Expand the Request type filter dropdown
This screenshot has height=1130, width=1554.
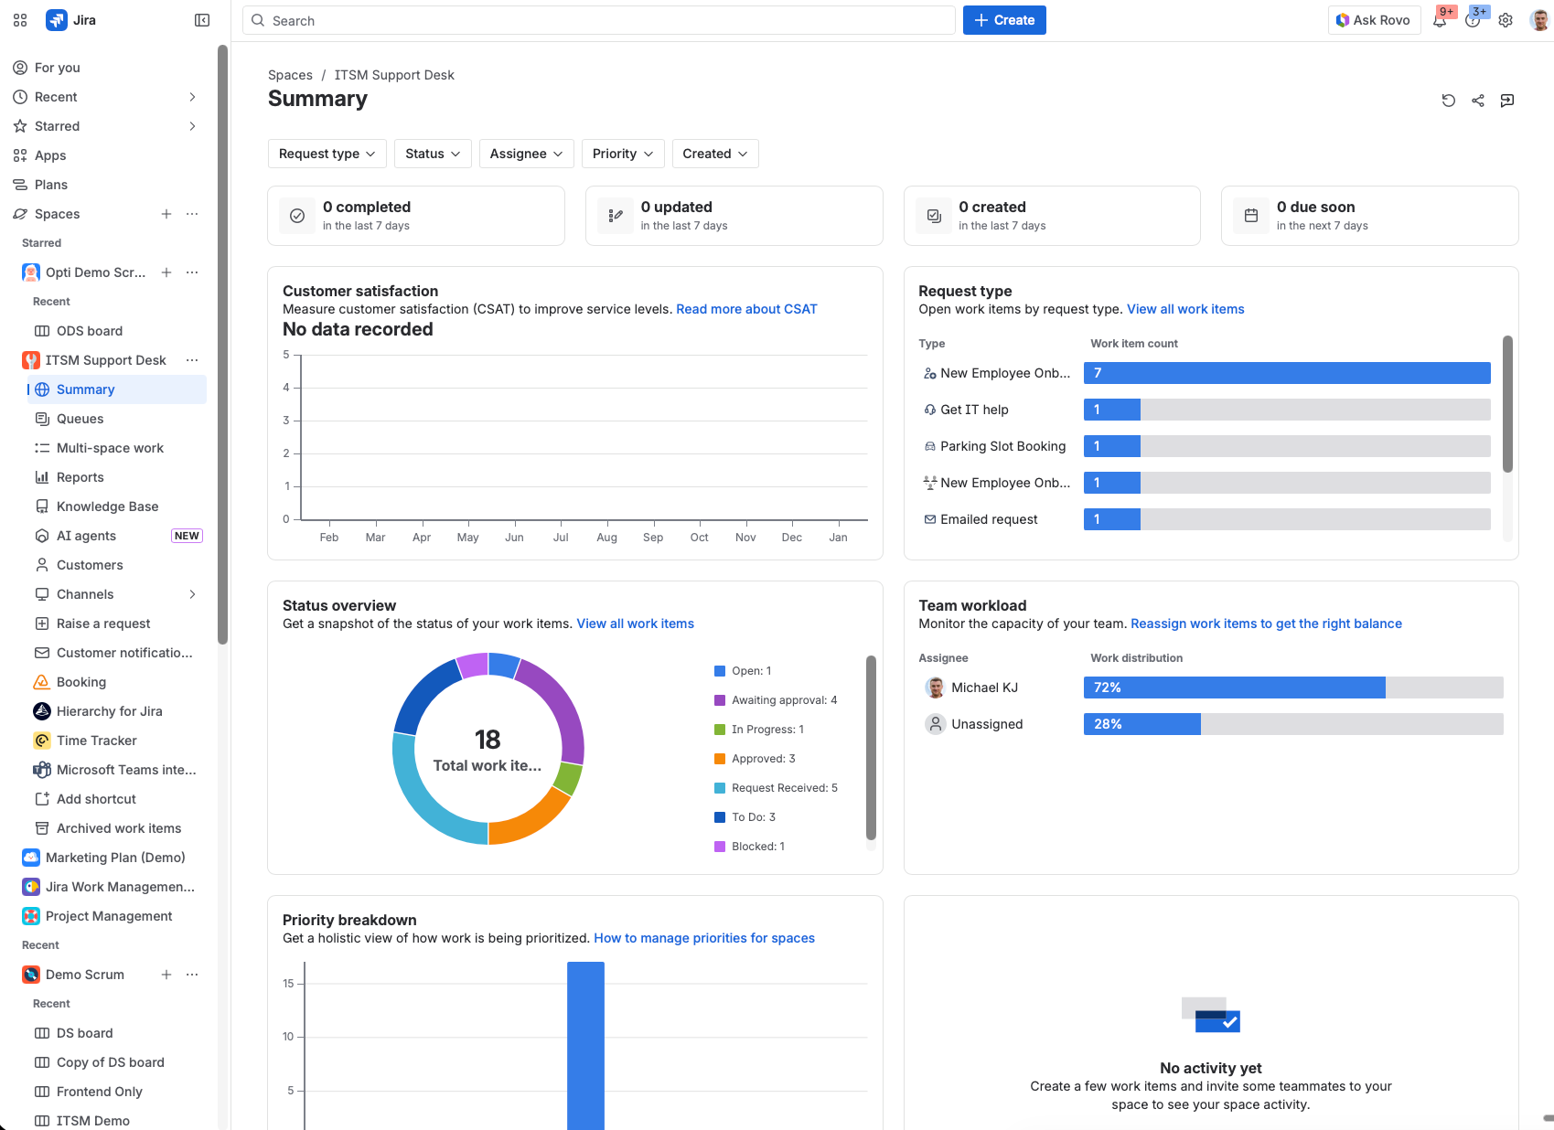coord(327,154)
